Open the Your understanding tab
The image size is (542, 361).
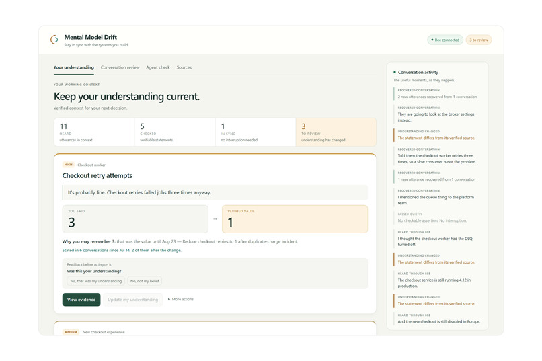[73, 67]
